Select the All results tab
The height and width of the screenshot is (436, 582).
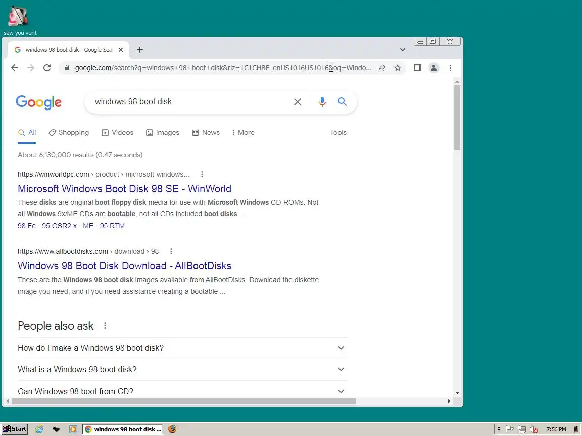27,133
